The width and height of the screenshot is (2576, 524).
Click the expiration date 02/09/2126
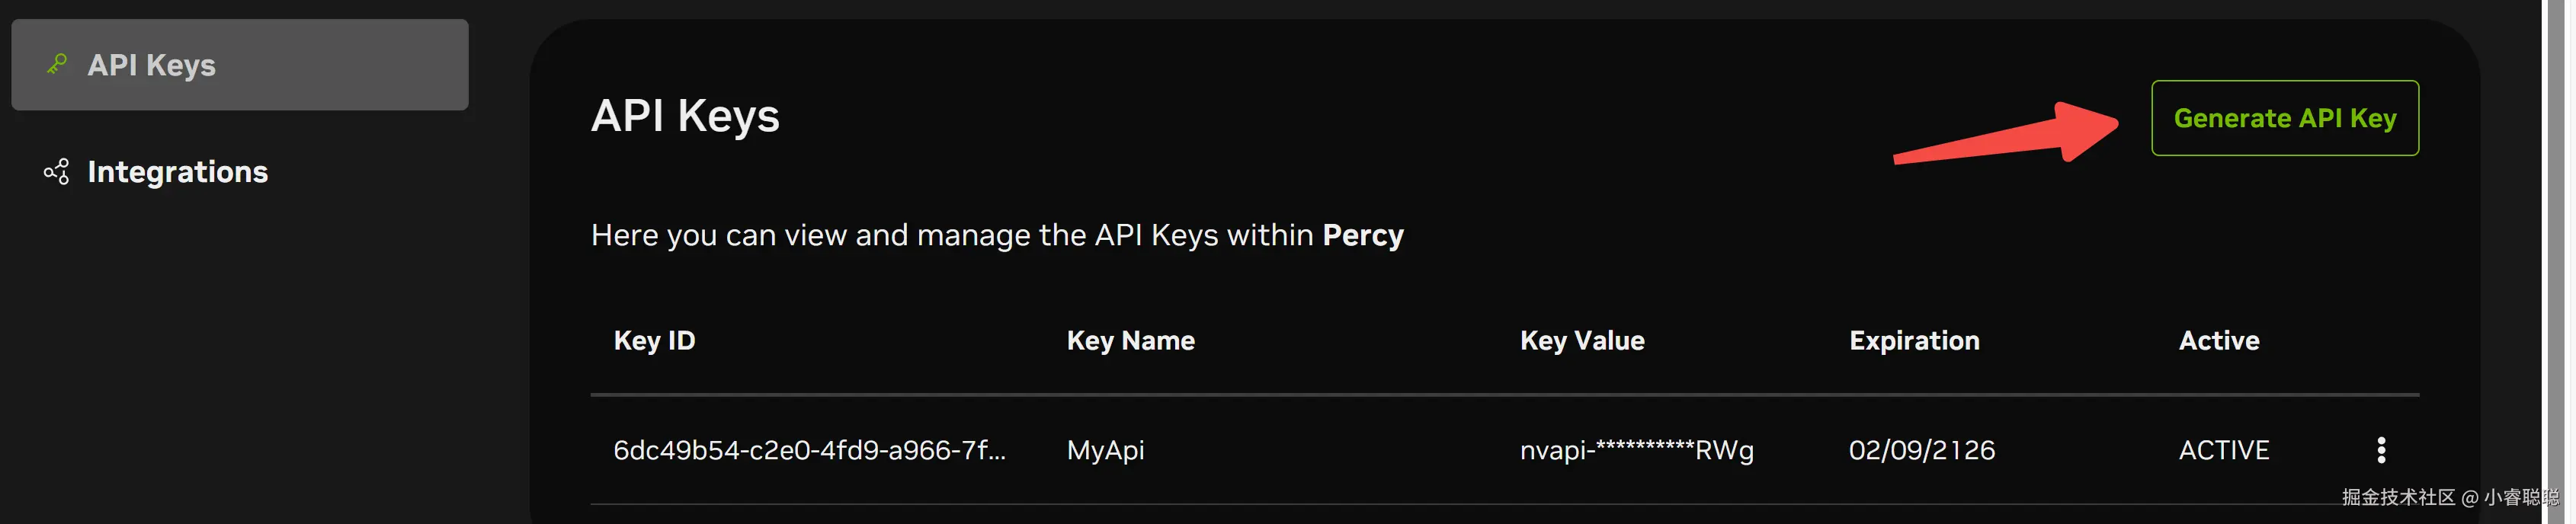[x=1921, y=450]
